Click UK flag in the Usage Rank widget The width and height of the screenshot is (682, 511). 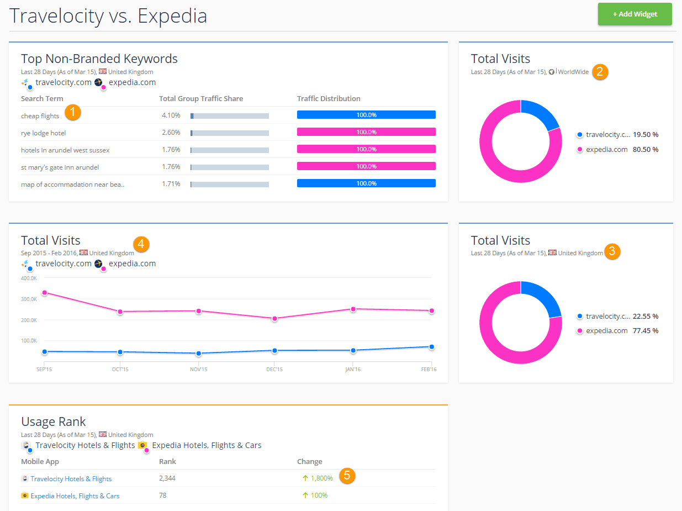(102, 435)
